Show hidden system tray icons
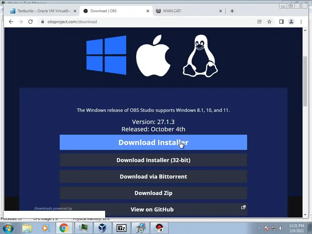This screenshot has height=234, width=312. coord(259,228)
